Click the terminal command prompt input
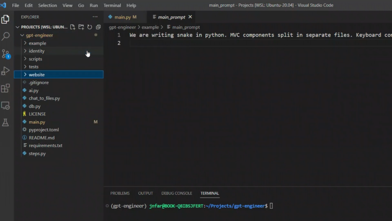 (x=271, y=206)
